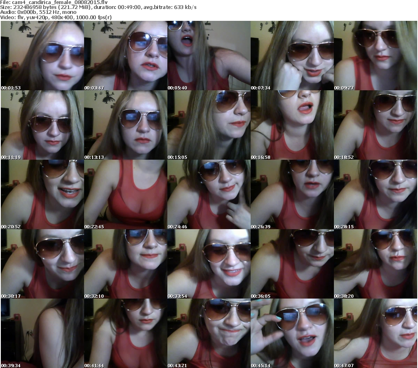Choose the 00:41:44 frame
This screenshot has width=418, height=368.
[x=126, y=333]
